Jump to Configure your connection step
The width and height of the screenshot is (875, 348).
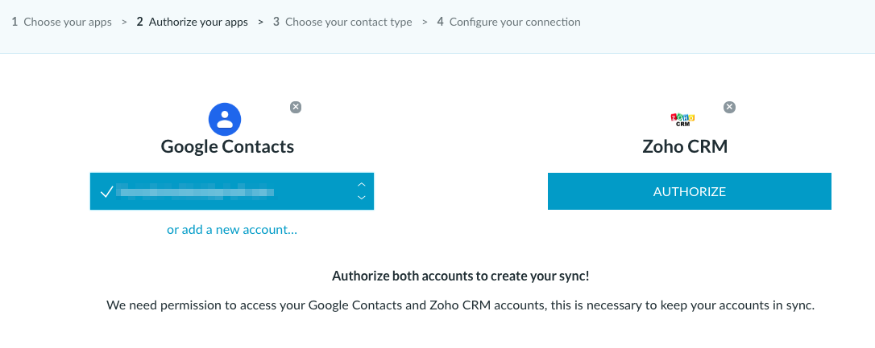(x=508, y=23)
